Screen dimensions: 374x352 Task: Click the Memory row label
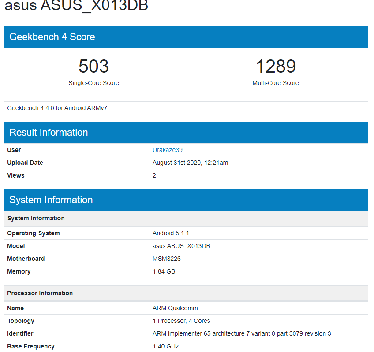pos(19,272)
